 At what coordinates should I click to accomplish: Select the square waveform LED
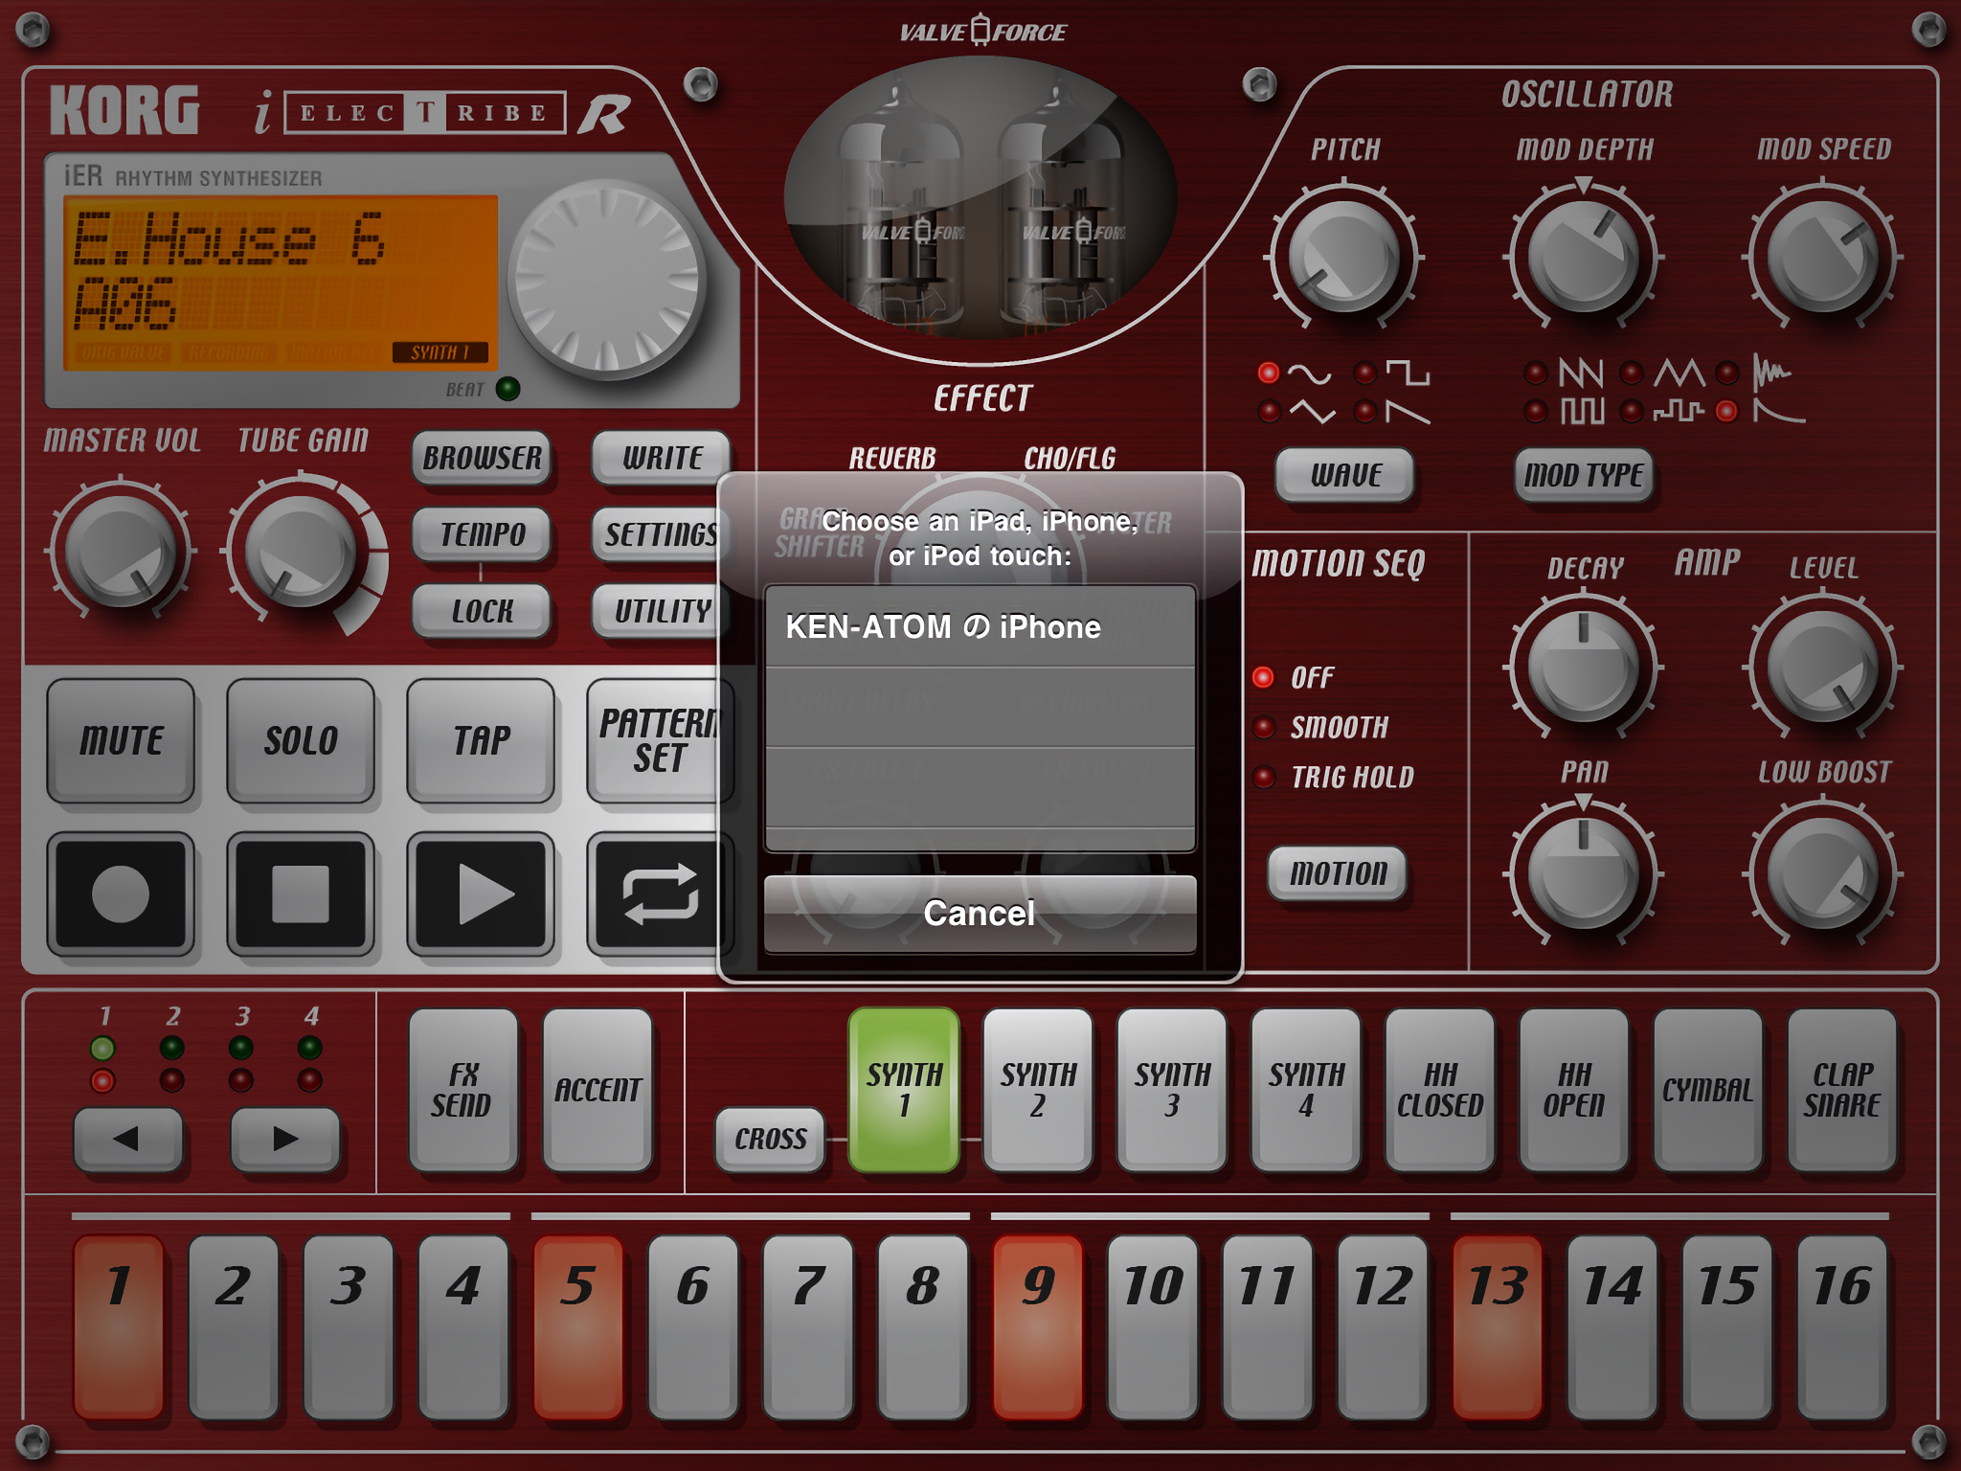pyautogui.click(x=1364, y=373)
